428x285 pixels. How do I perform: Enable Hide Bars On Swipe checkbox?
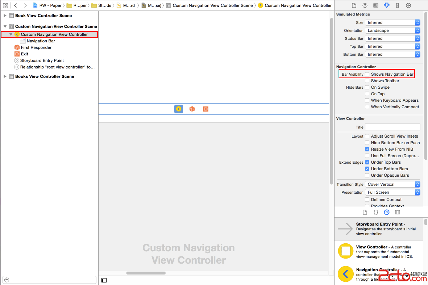tap(367, 87)
